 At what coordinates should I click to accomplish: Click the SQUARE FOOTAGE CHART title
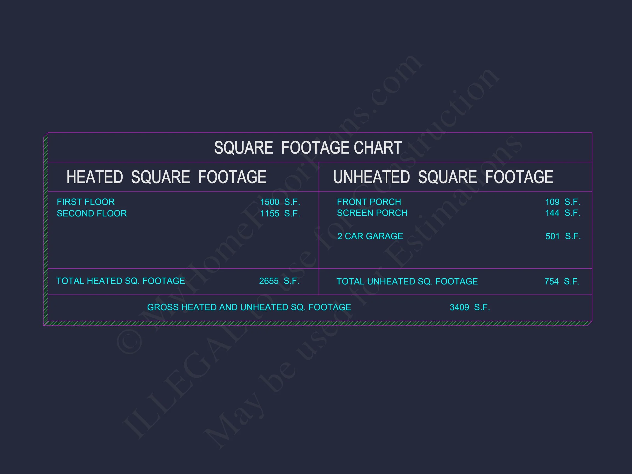pos(308,148)
